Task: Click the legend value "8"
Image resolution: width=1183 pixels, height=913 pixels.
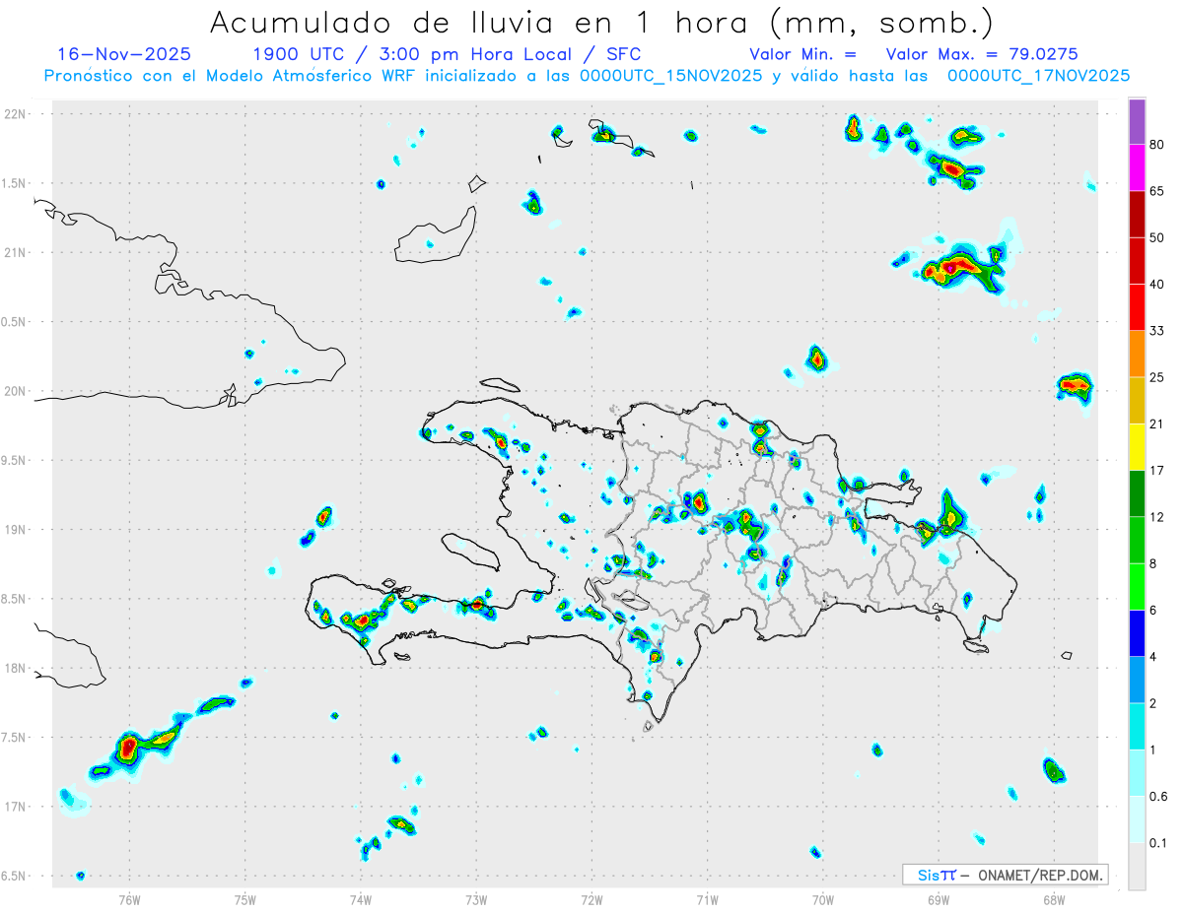Action: point(1153,563)
